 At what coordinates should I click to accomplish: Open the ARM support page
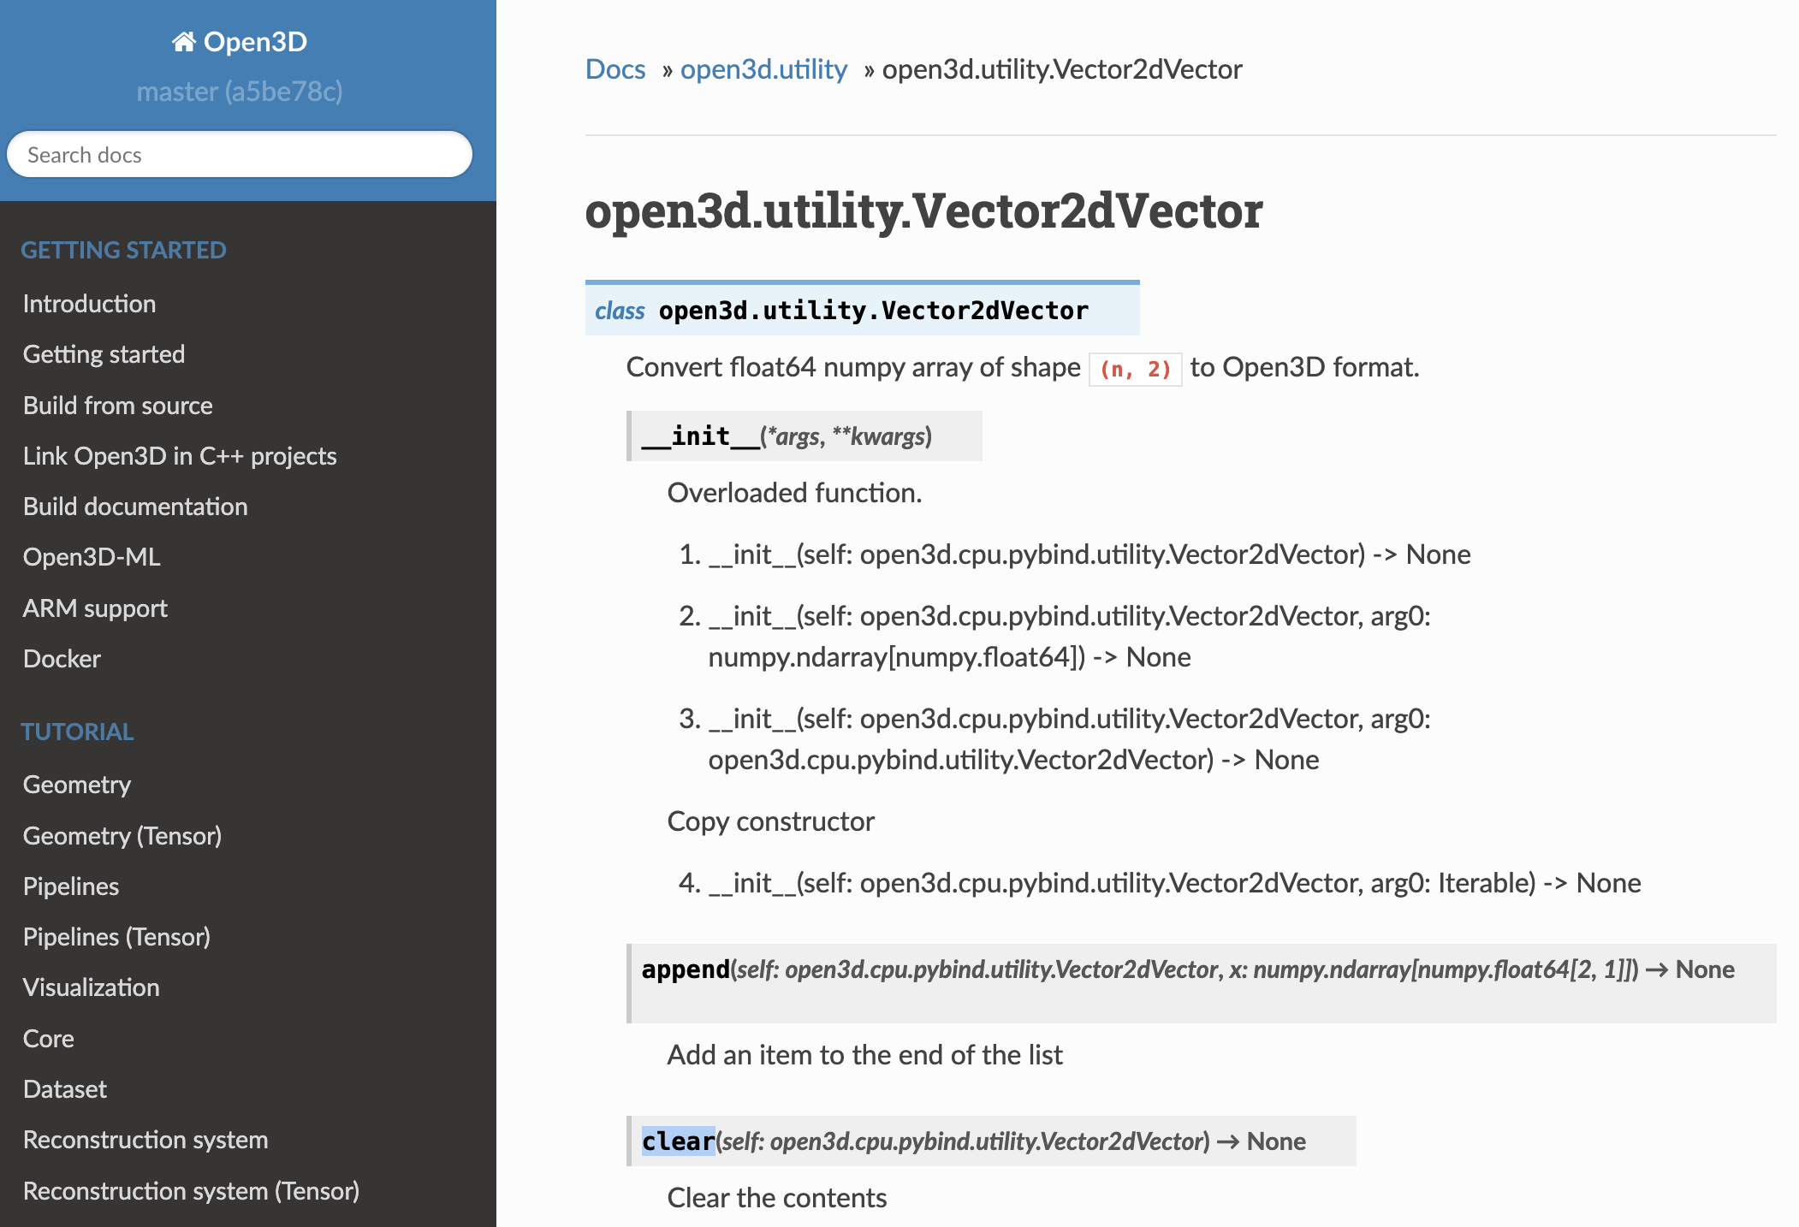pyautogui.click(x=94, y=608)
